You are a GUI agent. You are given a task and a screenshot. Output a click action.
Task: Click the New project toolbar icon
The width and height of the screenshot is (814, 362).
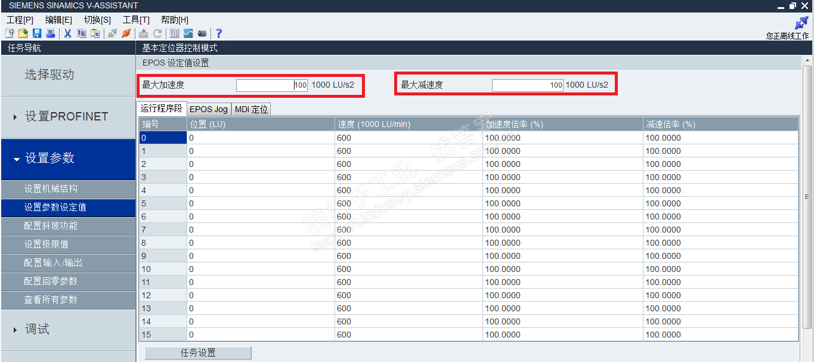pyautogui.click(x=10, y=33)
